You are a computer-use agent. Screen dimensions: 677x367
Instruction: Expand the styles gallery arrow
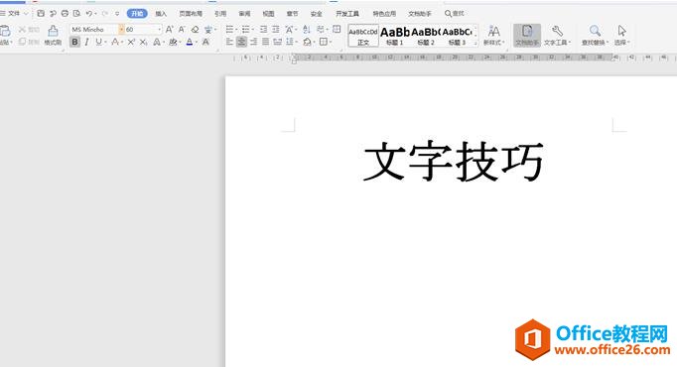tap(475, 43)
